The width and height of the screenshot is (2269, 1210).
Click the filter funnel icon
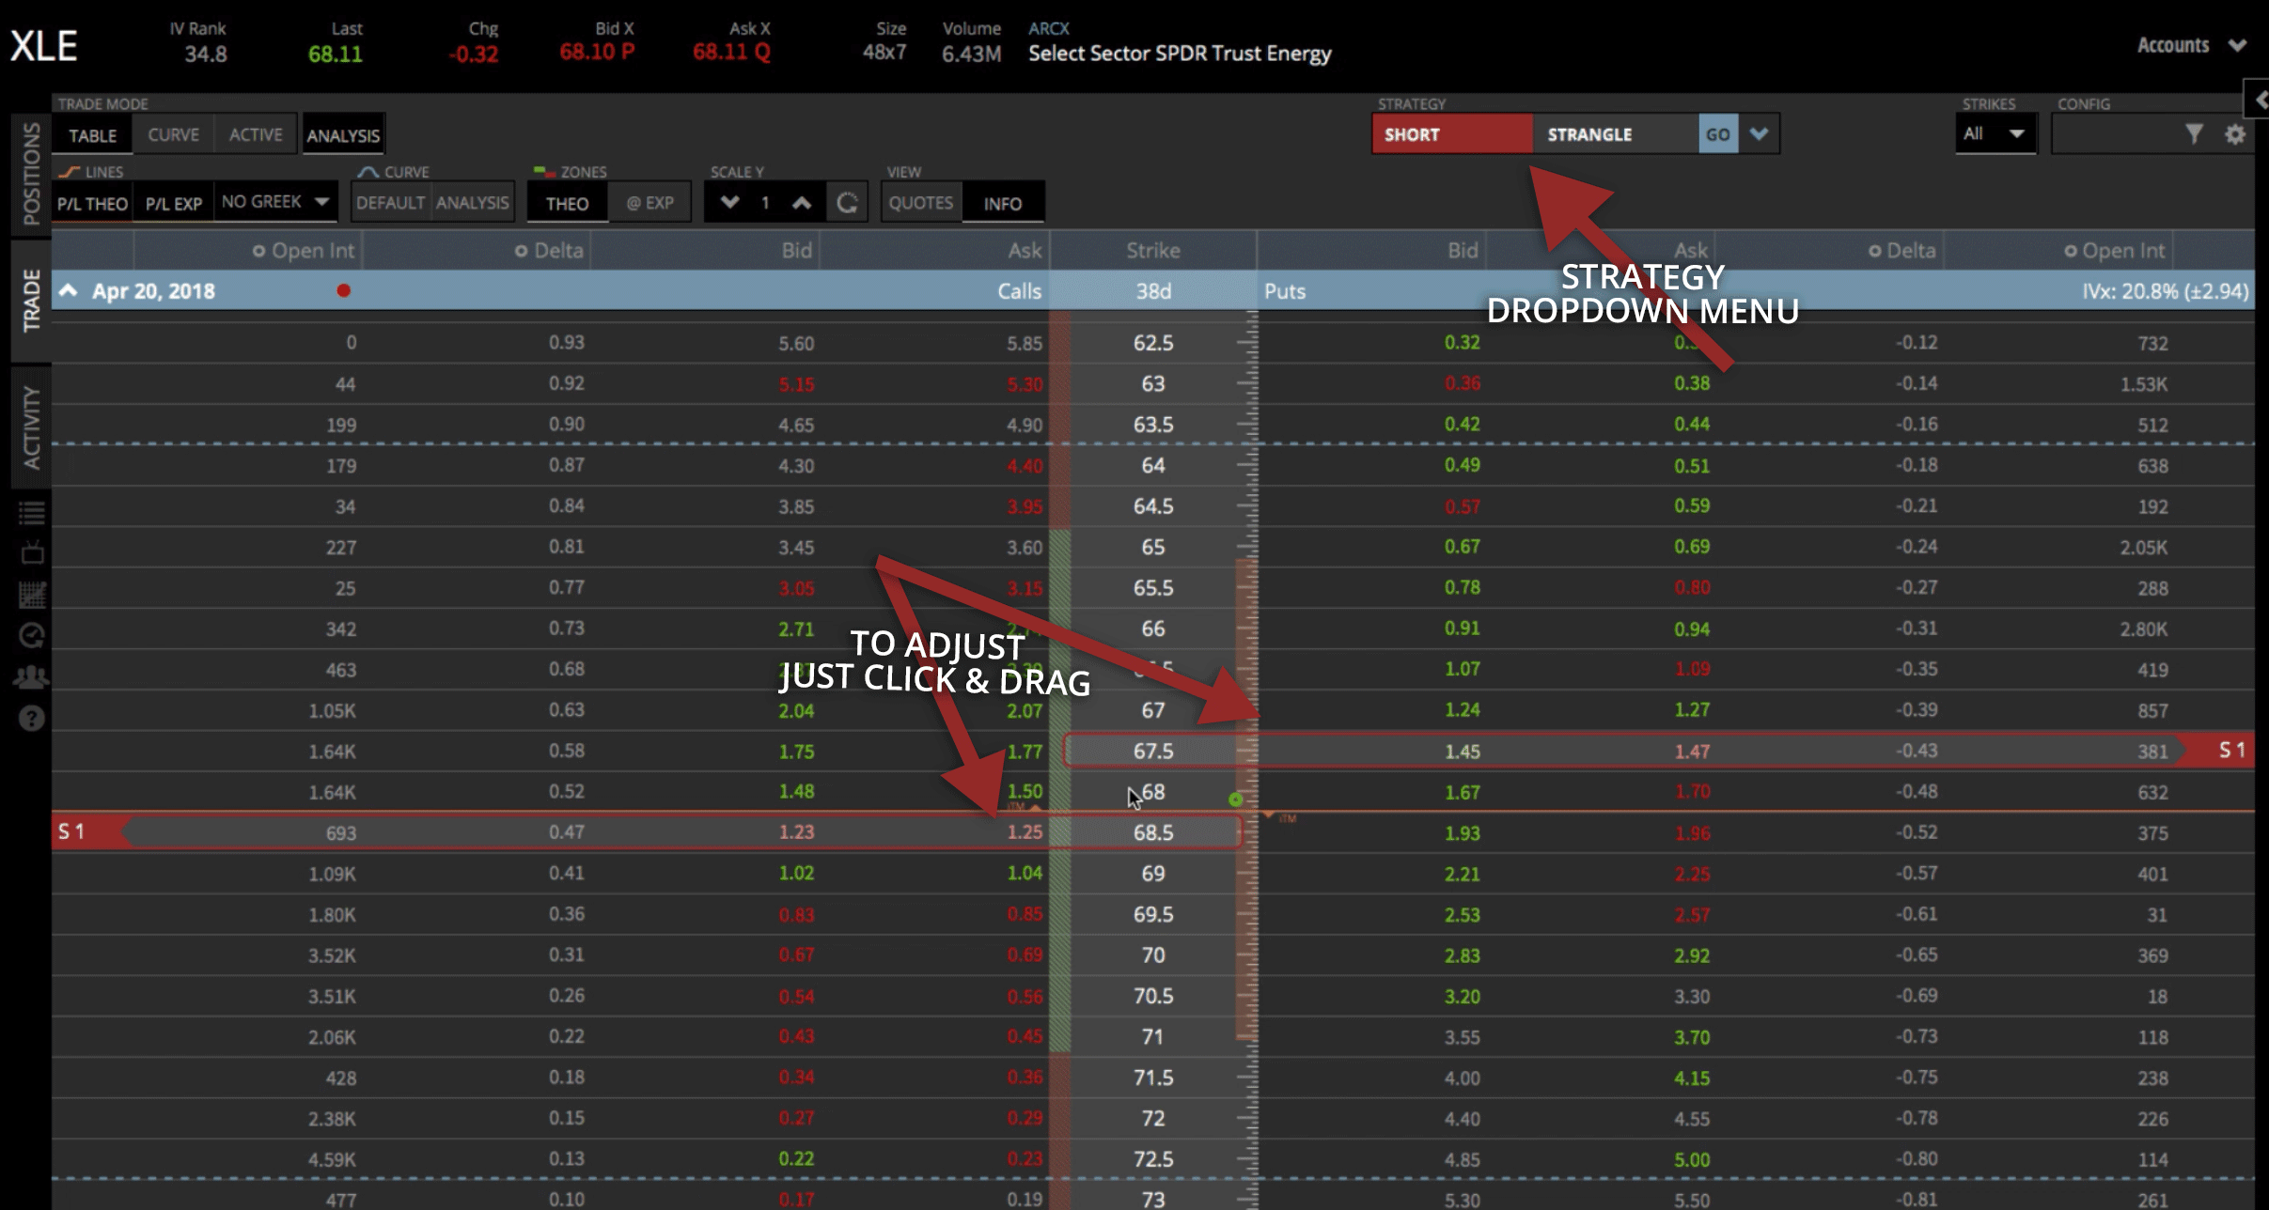point(2194,134)
